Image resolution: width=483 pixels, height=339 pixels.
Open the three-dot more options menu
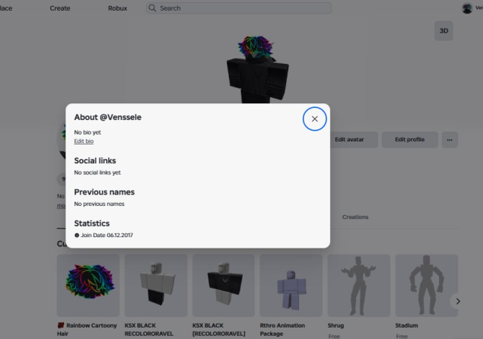450,140
